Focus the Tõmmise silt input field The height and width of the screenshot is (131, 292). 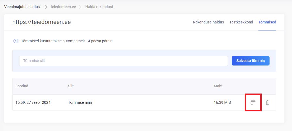123,61
